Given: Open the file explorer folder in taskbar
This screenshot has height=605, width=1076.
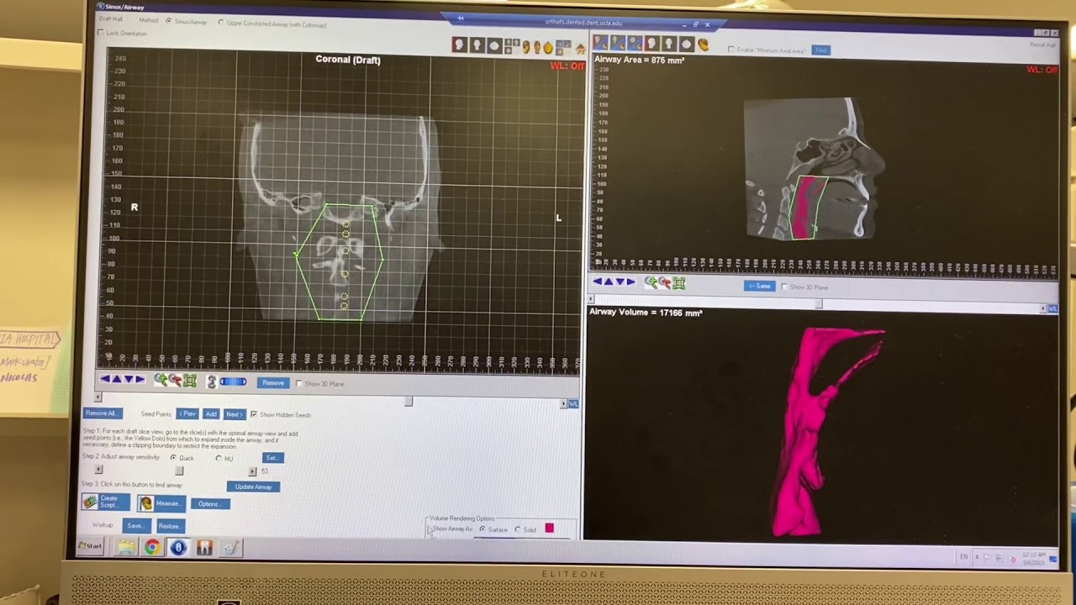Looking at the screenshot, I should click(x=126, y=548).
